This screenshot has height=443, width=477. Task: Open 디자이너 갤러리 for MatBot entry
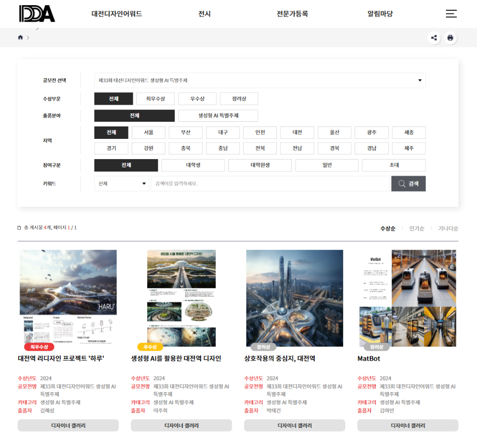408,425
